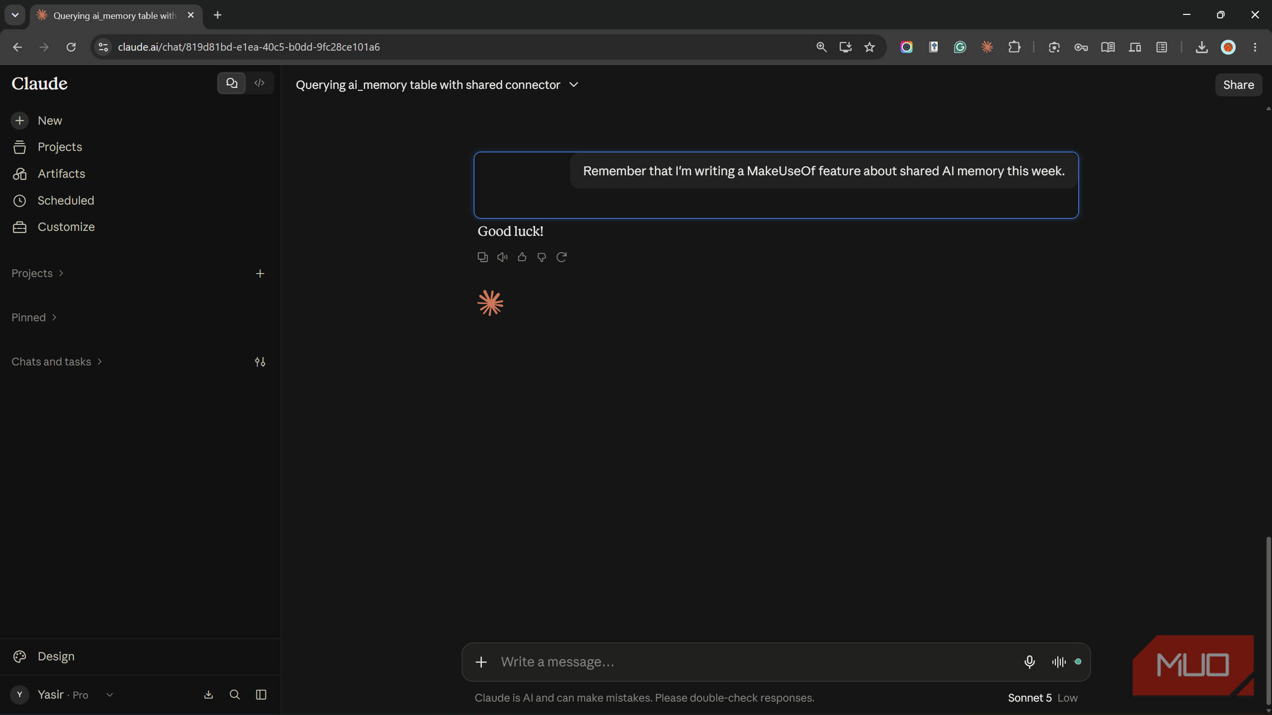1272x715 pixels.
Task: Open chats filter settings icon
Action: click(260, 362)
